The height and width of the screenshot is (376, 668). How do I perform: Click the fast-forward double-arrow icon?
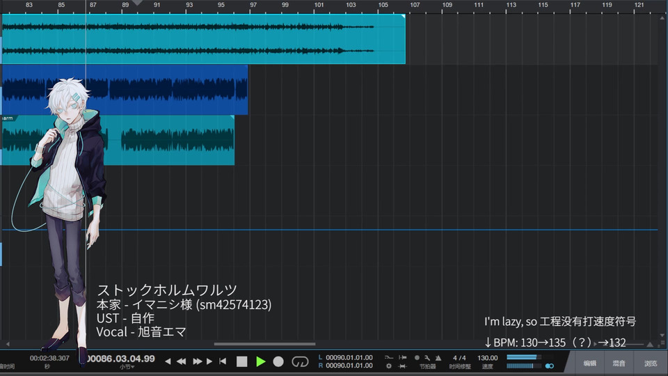coord(197,361)
